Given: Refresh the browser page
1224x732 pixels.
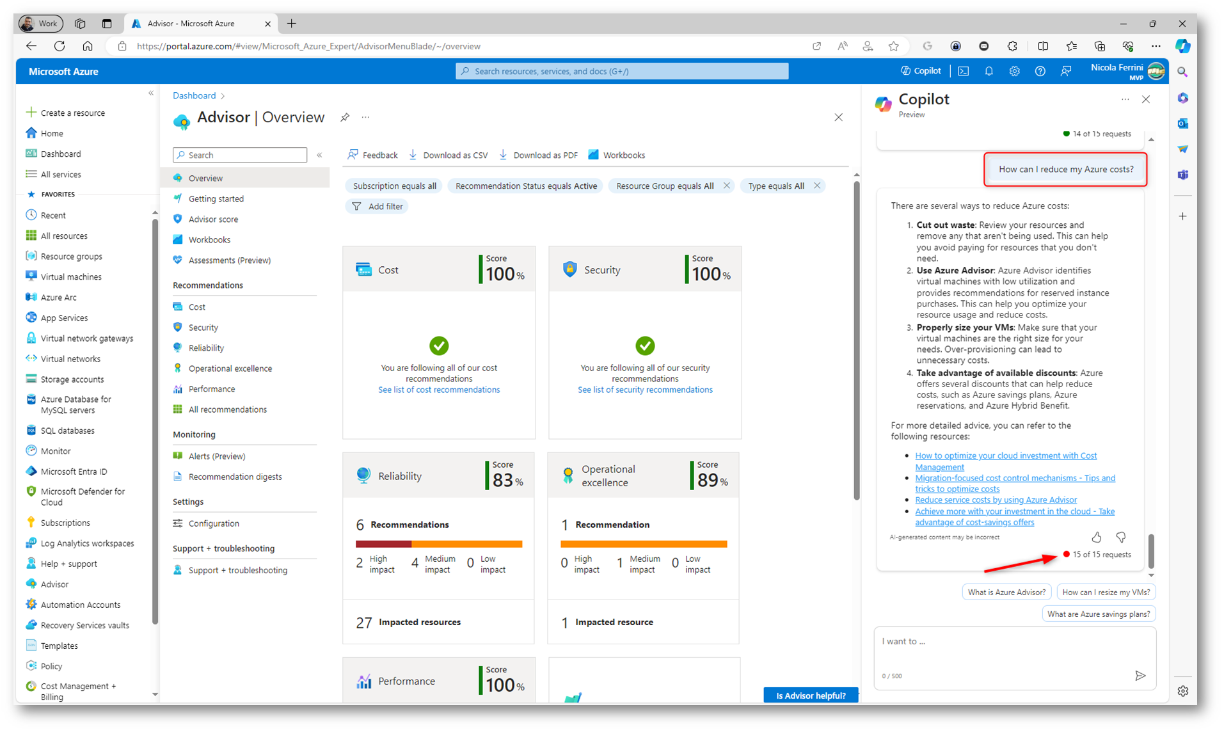Looking at the screenshot, I should [60, 46].
